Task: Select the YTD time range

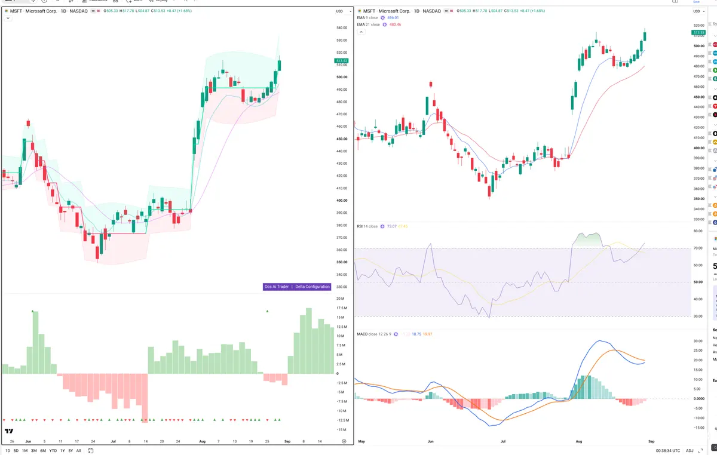Action: click(x=53, y=450)
